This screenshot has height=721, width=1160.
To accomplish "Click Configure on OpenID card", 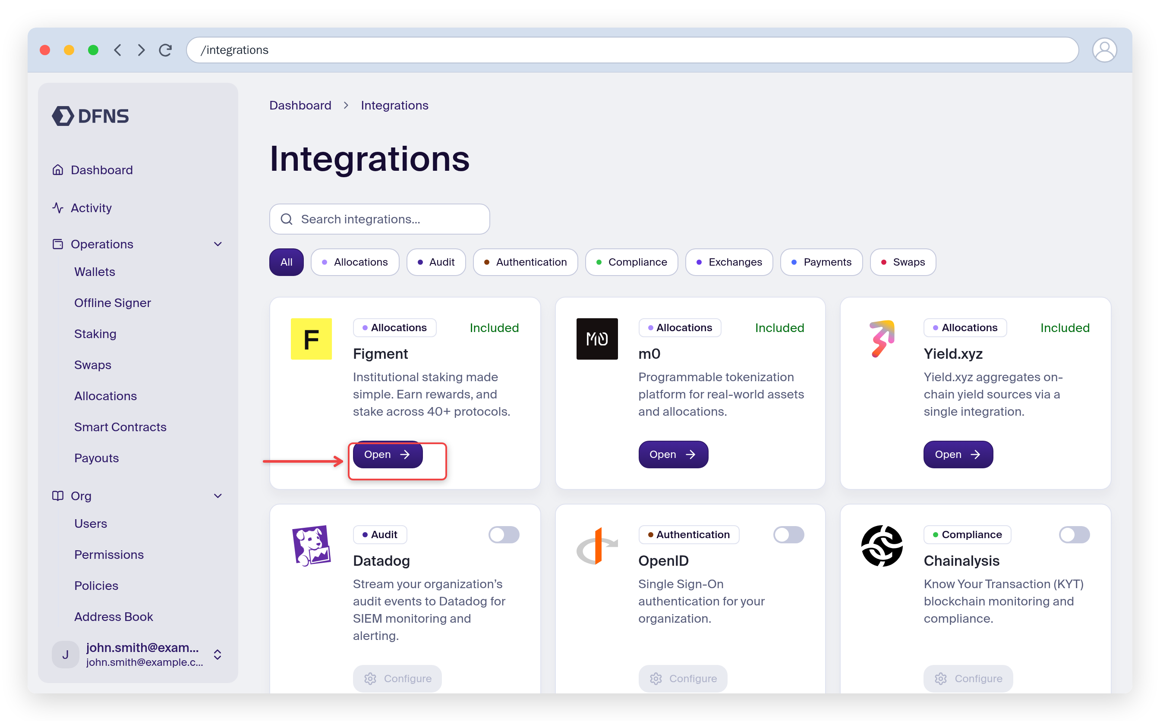I will (x=682, y=679).
